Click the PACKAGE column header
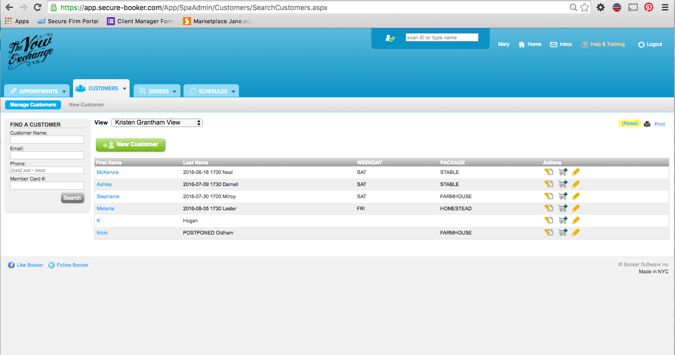Image resolution: width=675 pixels, height=355 pixels. tap(452, 162)
